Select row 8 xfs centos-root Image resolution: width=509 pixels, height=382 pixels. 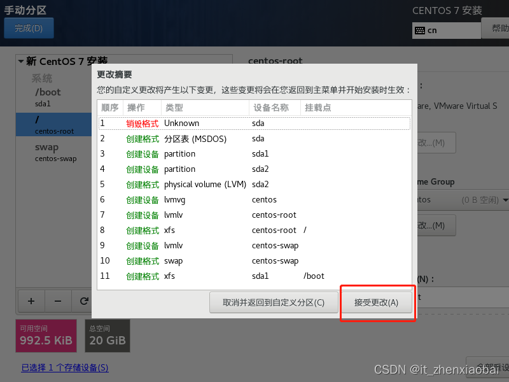coord(254,230)
